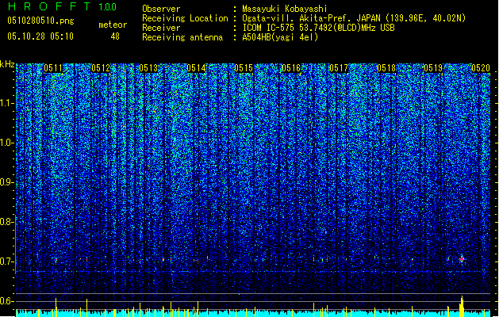Viewport: 499px width, 317px height.
Task: Click the kHz axis unit label
Action: [x=7, y=64]
